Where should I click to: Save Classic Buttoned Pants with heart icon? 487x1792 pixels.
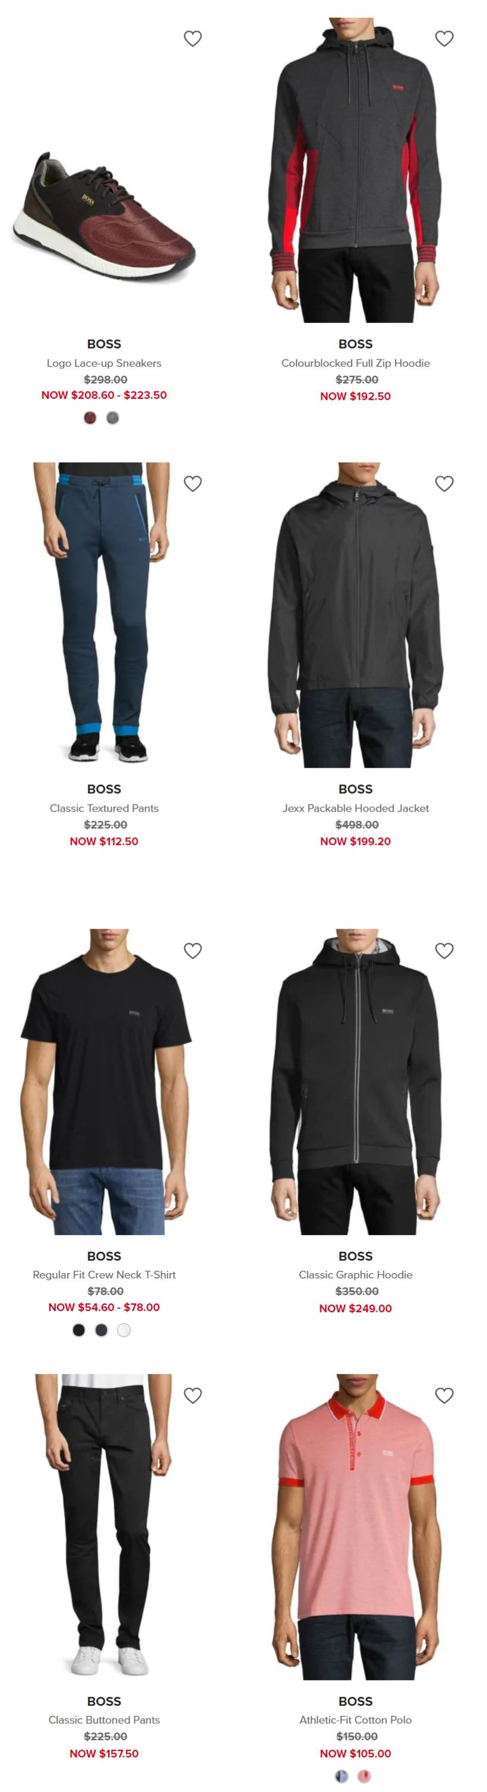pyautogui.click(x=192, y=1395)
